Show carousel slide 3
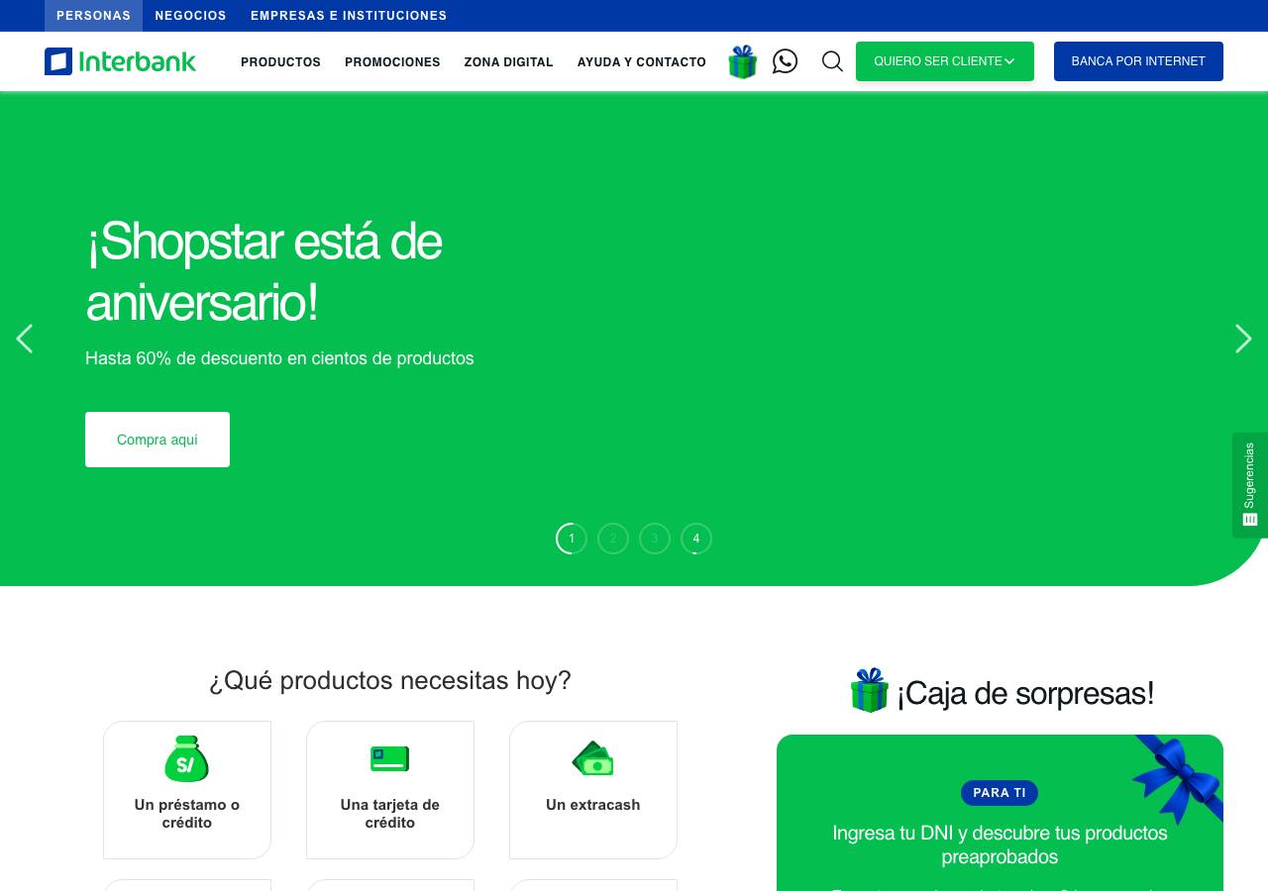1268x891 pixels. click(x=655, y=539)
